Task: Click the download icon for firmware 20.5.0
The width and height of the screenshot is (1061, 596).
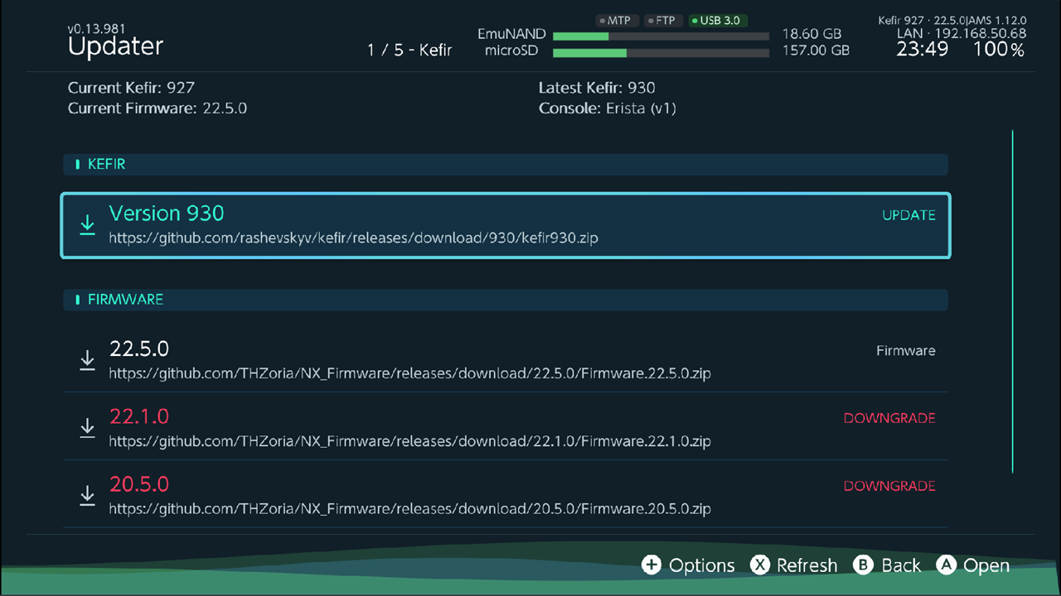Action: (x=87, y=496)
